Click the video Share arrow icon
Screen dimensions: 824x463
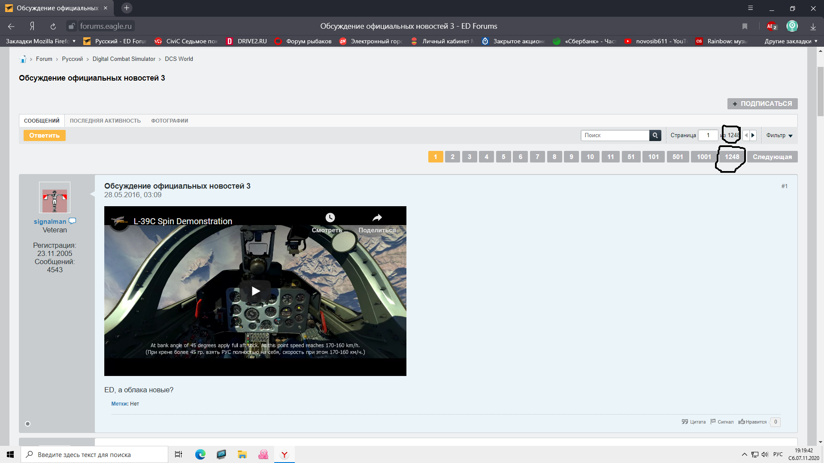coord(377,218)
